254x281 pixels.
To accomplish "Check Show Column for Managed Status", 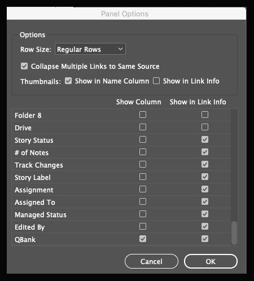I will (143, 214).
